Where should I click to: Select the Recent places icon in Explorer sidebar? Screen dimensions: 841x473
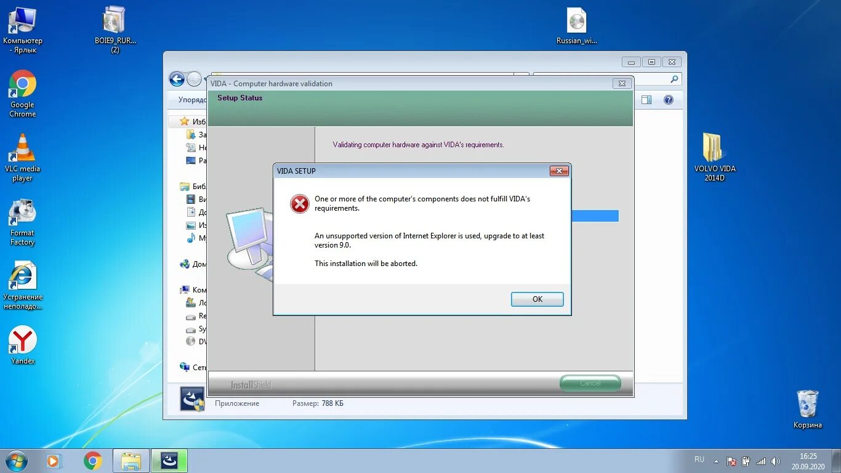point(191,147)
